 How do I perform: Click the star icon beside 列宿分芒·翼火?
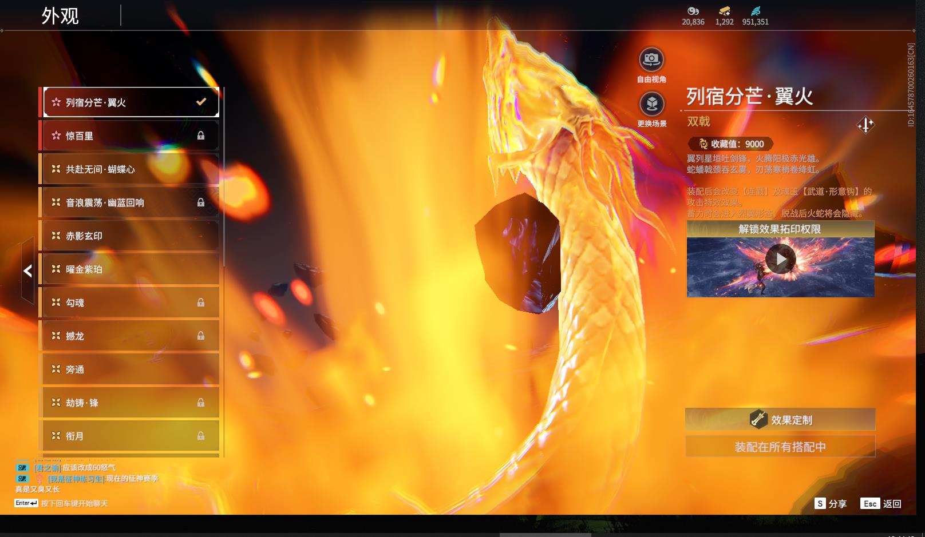56,102
